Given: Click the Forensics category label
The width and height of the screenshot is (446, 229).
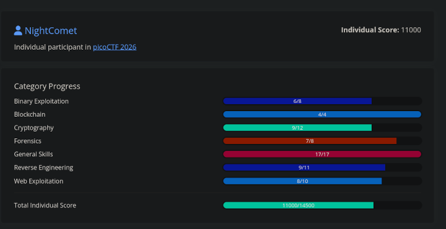Looking at the screenshot, I should coord(28,141).
